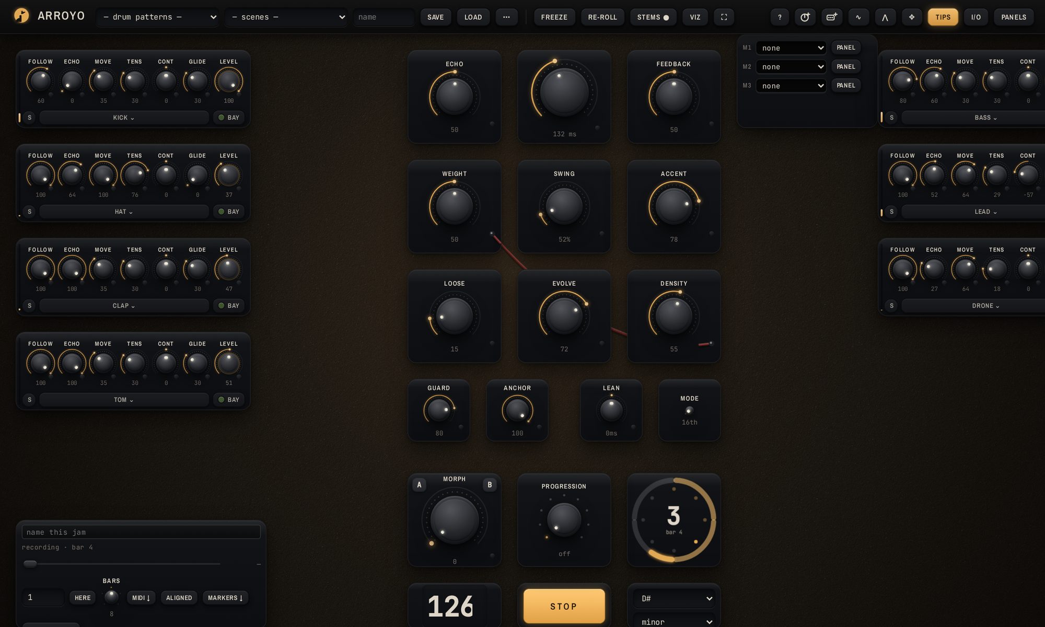Expand the KICK instrument selector

[124, 118]
